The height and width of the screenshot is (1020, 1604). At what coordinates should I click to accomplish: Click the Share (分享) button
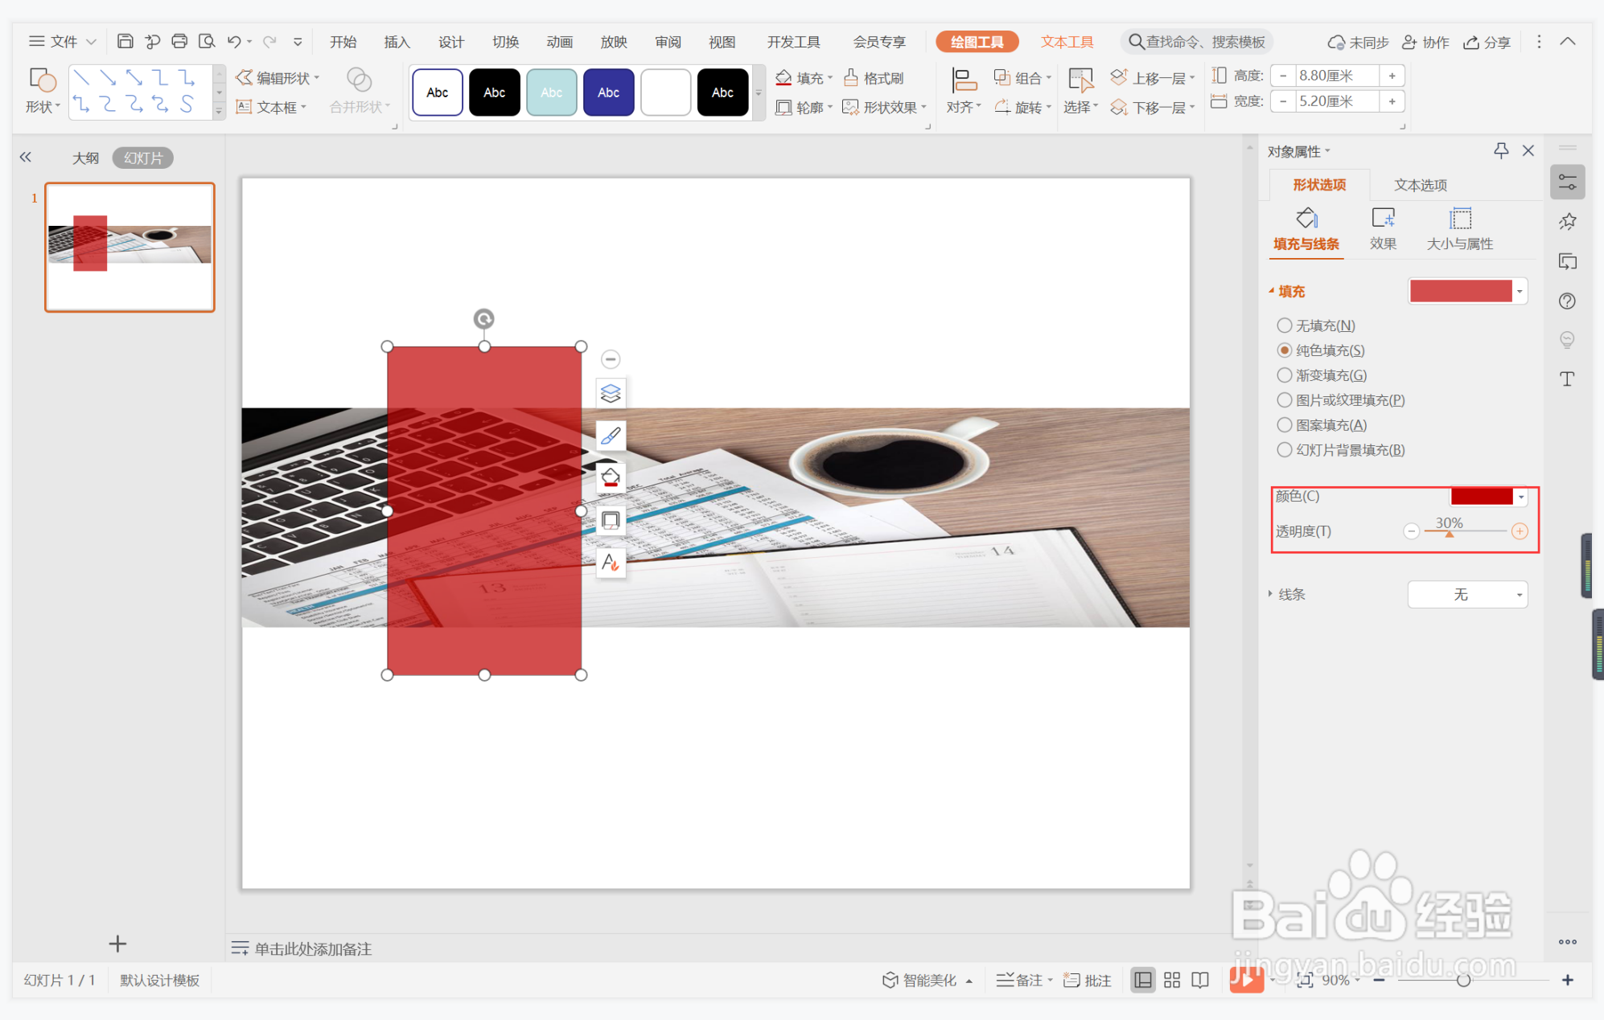tap(1487, 42)
